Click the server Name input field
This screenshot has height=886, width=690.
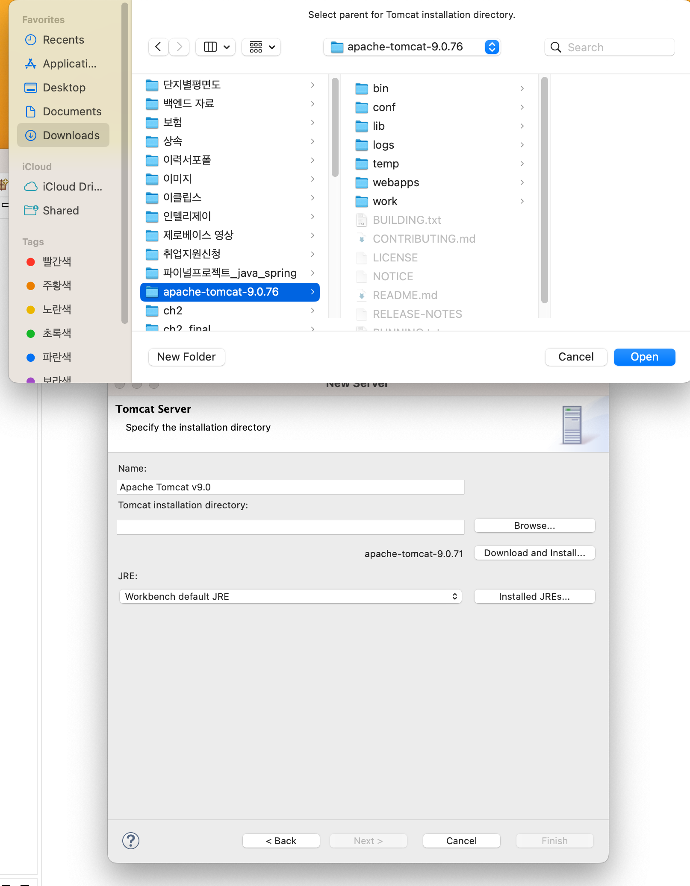(x=291, y=487)
